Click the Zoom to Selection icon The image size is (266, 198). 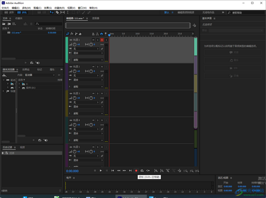click(x=197, y=171)
